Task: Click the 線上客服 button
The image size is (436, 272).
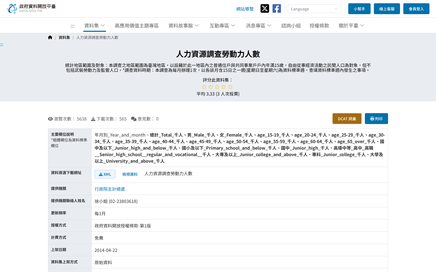Action: coord(387,9)
